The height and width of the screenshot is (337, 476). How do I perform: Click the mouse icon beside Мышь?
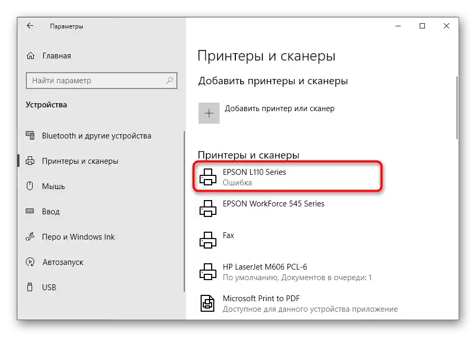[x=29, y=186]
